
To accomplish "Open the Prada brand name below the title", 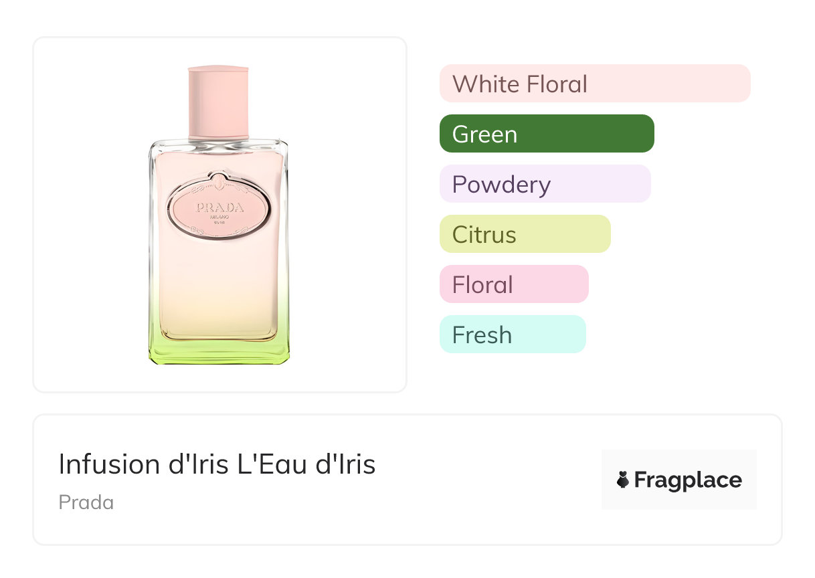I will (x=86, y=502).
